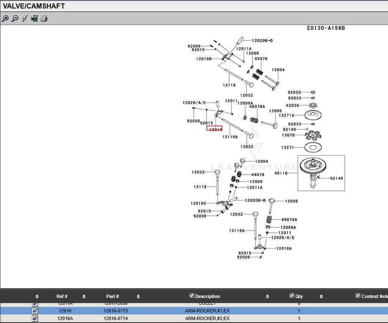Click sort arrows right of Part # header
The height and width of the screenshot is (323, 388).
point(138,296)
